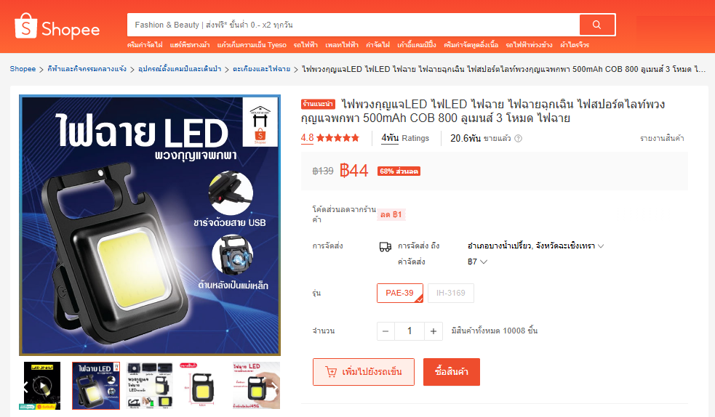Open ตะเกียงและไฟฉาย breadcrumb category

point(261,69)
